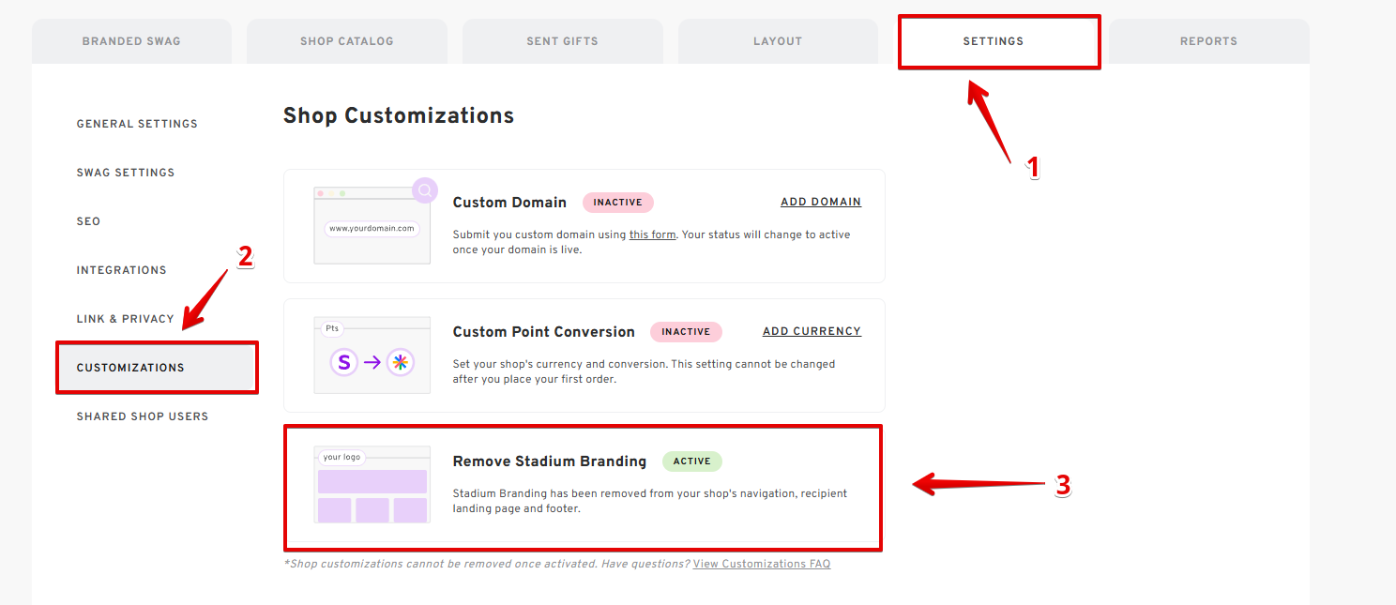This screenshot has width=1396, height=605.
Task: Click the Remove Stadium Branding heading
Action: click(x=550, y=461)
